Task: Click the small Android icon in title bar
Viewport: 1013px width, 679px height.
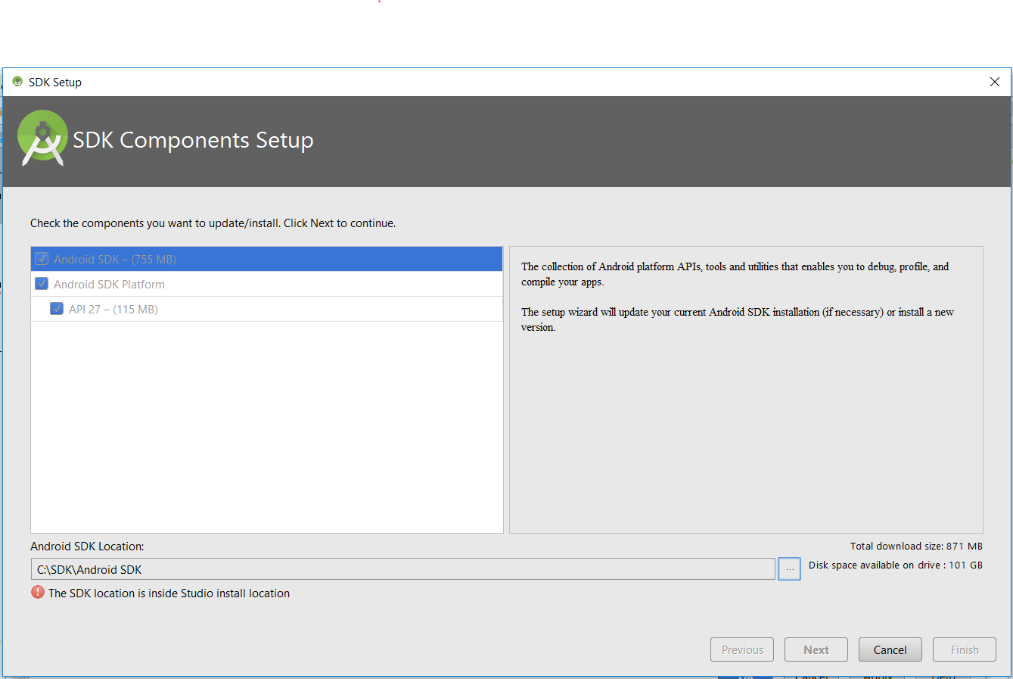Action: click(x=17, y=82)
